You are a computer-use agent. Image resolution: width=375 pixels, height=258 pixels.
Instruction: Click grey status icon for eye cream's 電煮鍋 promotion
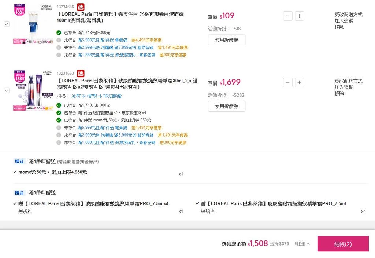(59, 128)
